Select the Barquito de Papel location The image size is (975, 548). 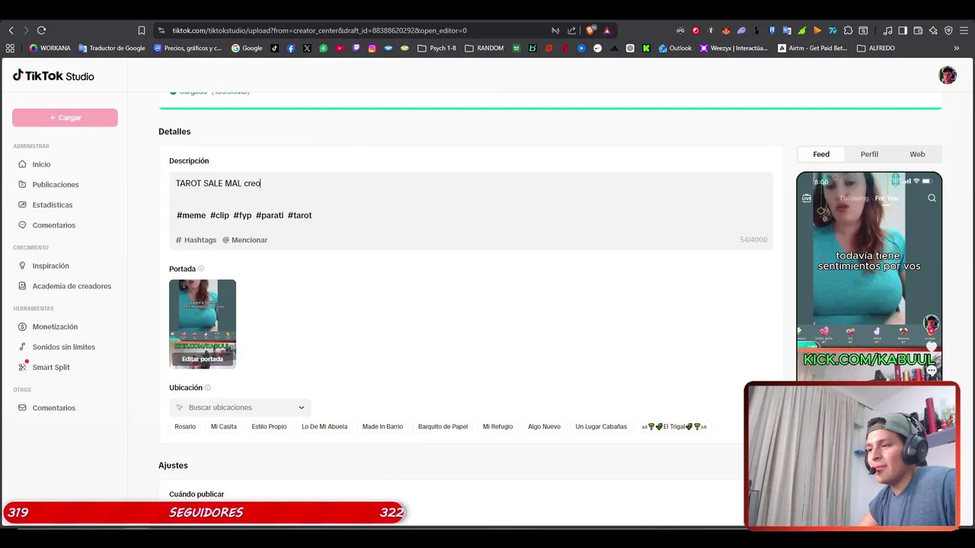(443, 426)
